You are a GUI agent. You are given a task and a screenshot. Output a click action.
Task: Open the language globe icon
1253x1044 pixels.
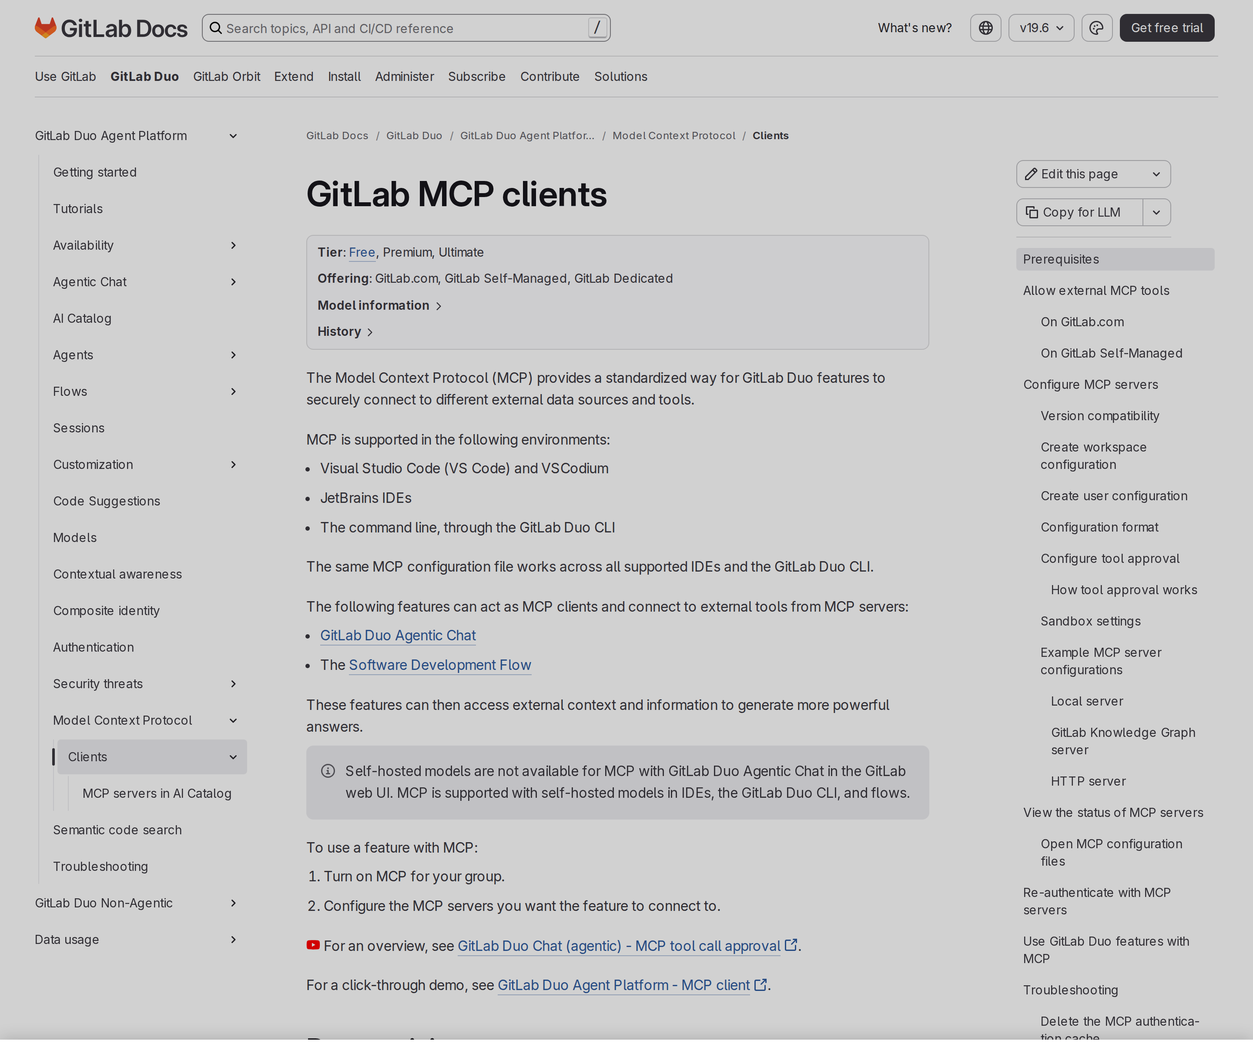pos(985,28)
